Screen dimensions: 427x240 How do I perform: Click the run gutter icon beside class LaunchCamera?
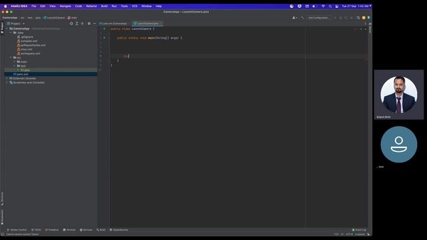[x=104, y=29]
